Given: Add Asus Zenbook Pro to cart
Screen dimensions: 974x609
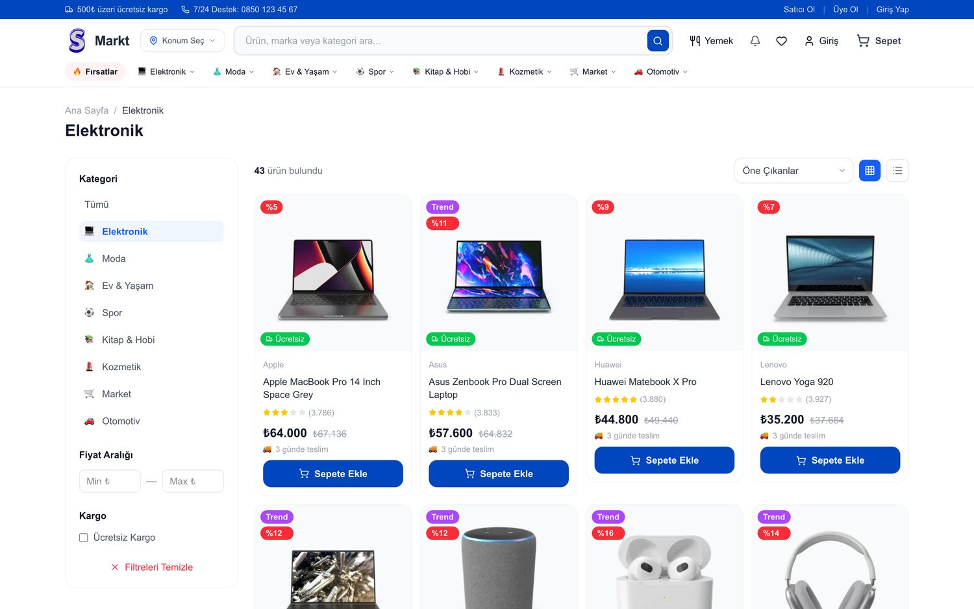Looking at the screenshot, I should pos(499,473).
